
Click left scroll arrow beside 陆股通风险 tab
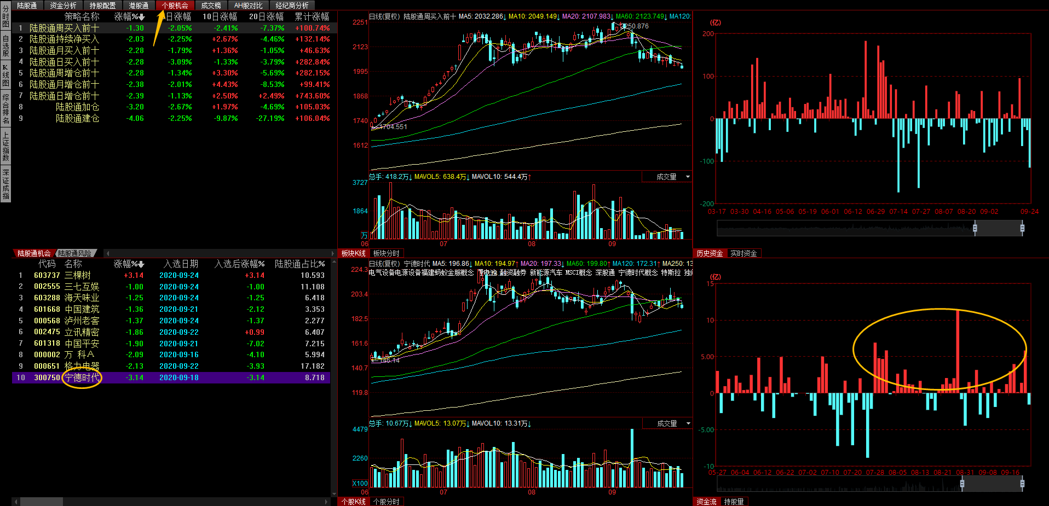click(x=108, y=253)
